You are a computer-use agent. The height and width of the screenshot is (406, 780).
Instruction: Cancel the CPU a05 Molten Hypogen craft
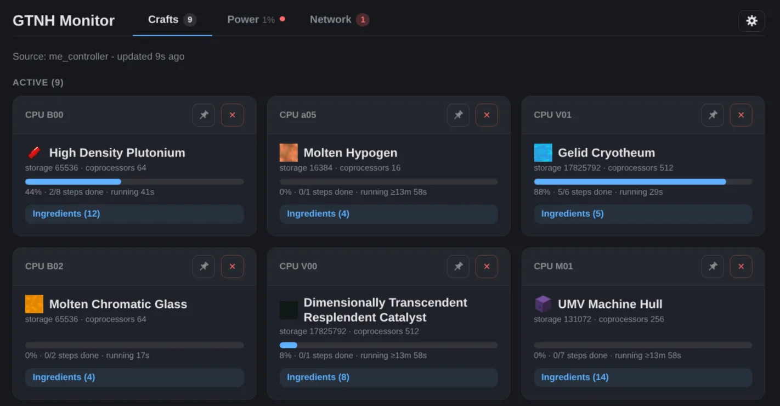click(487, 115)
